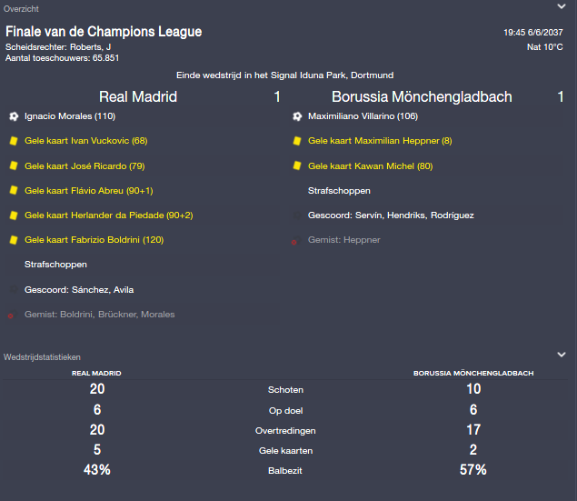
Task: Collapse the Wedstrijdstatistieken section chevron
Action: pyautogui.click(x=562, y=355)
